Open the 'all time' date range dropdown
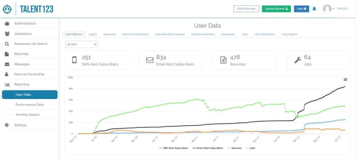The height and width of the screenshot is (159, 356). 82,44
